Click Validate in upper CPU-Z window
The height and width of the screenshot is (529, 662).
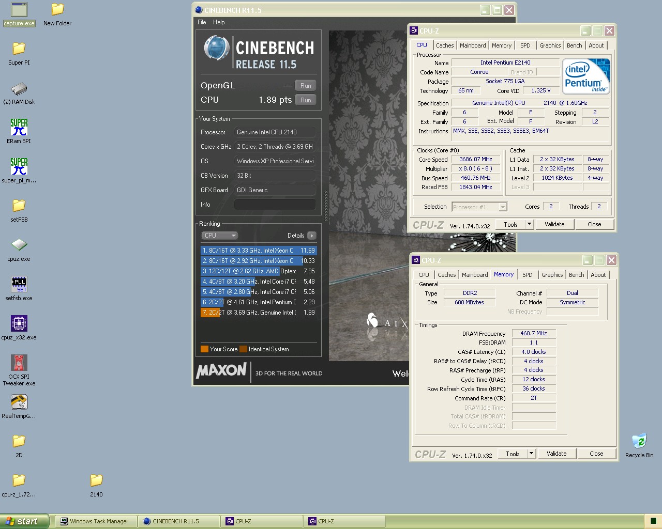[554, 224]
